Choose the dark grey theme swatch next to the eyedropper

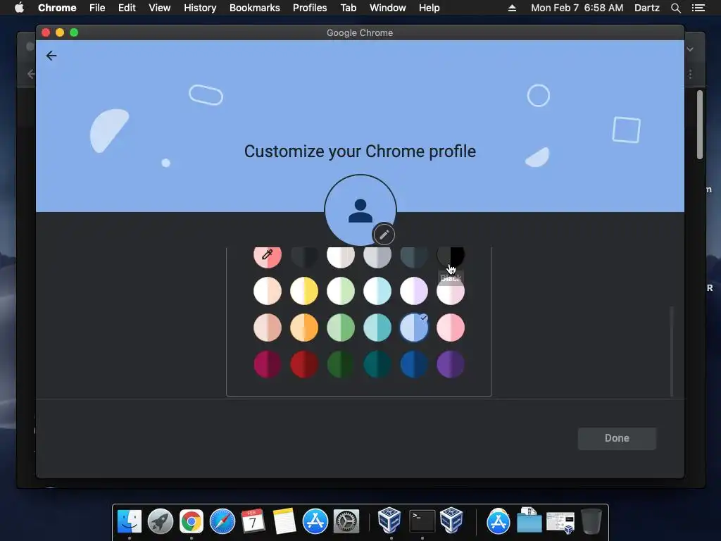(x=304, y=255)
